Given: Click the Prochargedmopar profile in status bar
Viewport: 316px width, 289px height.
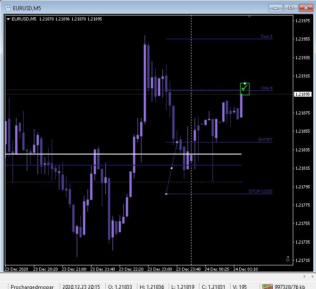Looking at the screenshot, I should (x=32, y=287).
